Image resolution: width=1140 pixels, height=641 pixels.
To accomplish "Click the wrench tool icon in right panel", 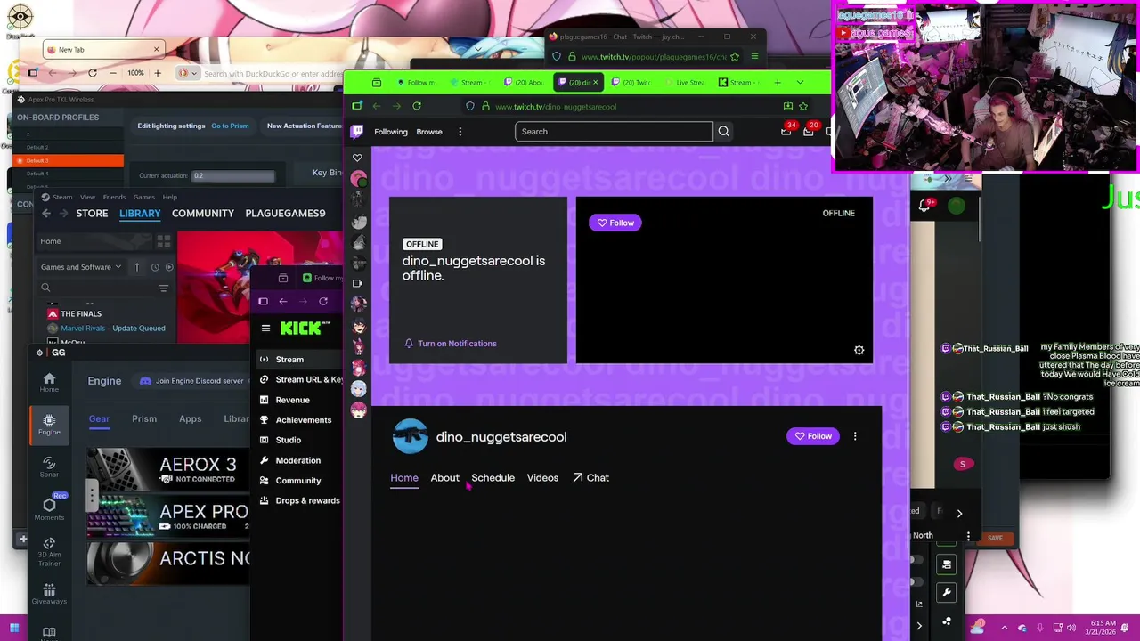I will coord(947,592).
